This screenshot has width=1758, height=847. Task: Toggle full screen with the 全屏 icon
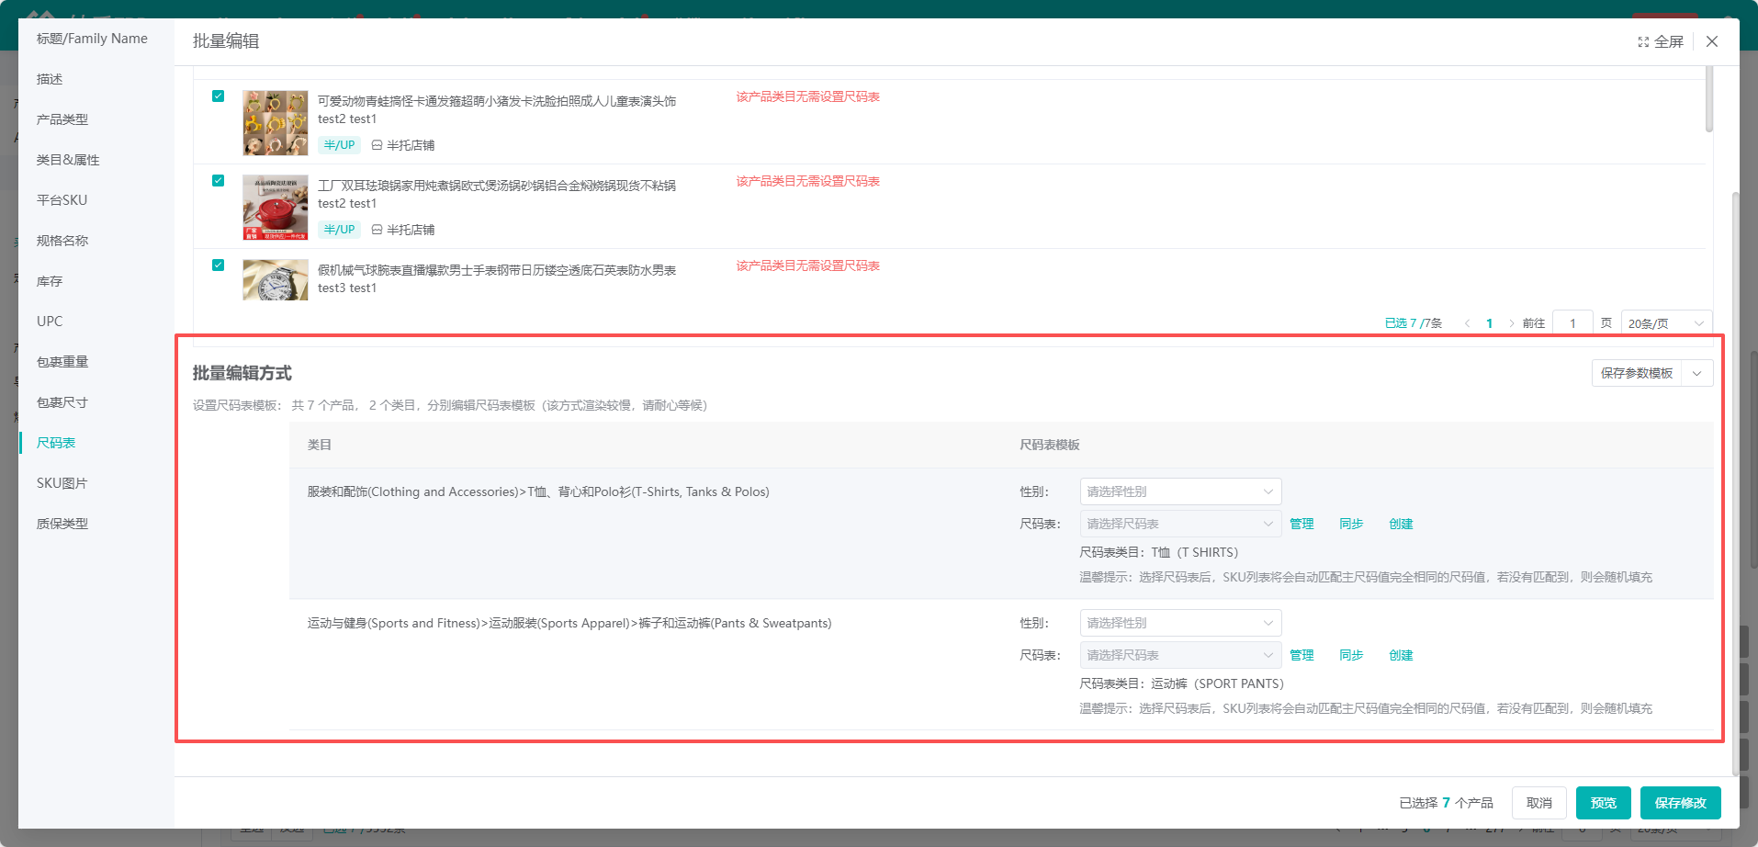tap(1661, 42)
